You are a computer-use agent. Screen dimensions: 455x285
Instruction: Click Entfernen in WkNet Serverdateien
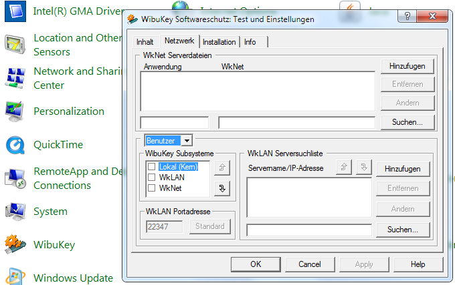click(407, 84)
